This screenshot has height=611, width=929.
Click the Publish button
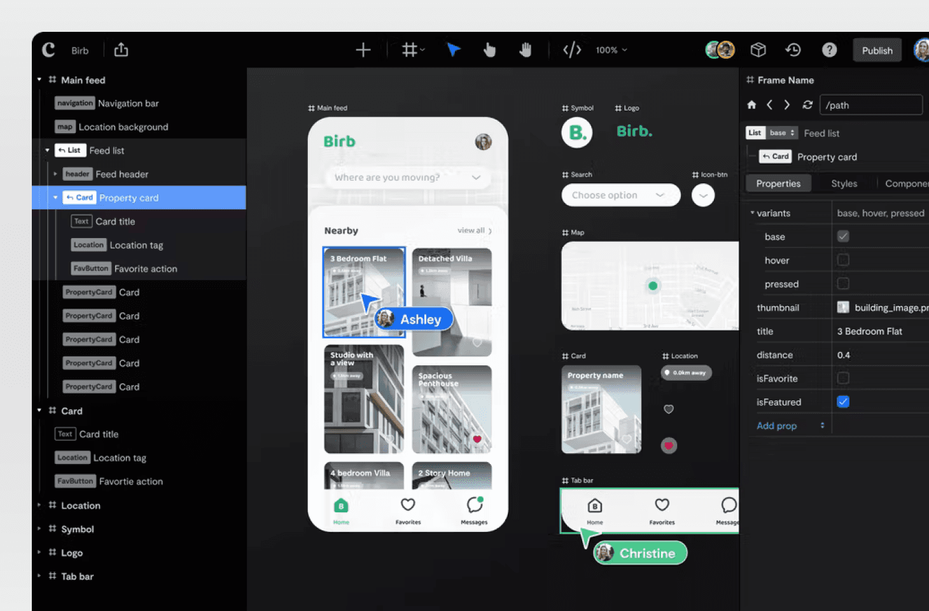pos(877,50)
